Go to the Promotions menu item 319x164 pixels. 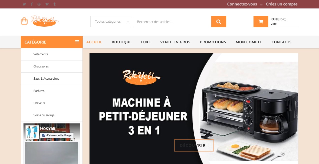[x=213, y=42]
